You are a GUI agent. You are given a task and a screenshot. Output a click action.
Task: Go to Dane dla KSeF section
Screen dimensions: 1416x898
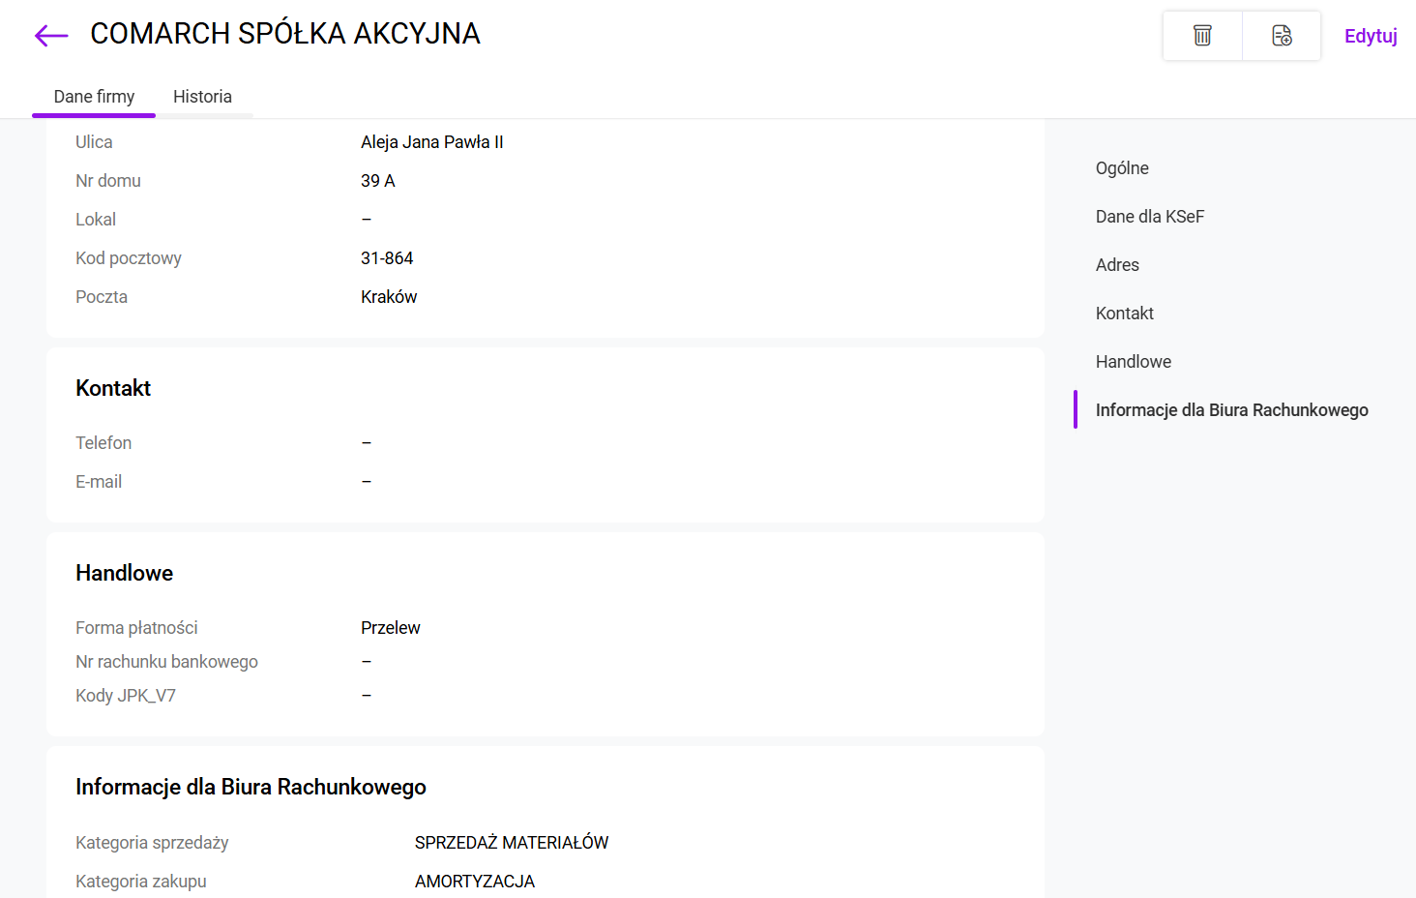click(1149, 217)
